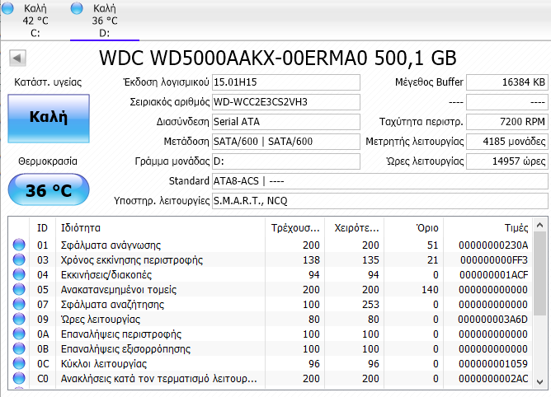Image resolution: width=551 pixels, height=397 pixels.
Task: Click status orb for attribute 09 row
Action: [19, 319]
